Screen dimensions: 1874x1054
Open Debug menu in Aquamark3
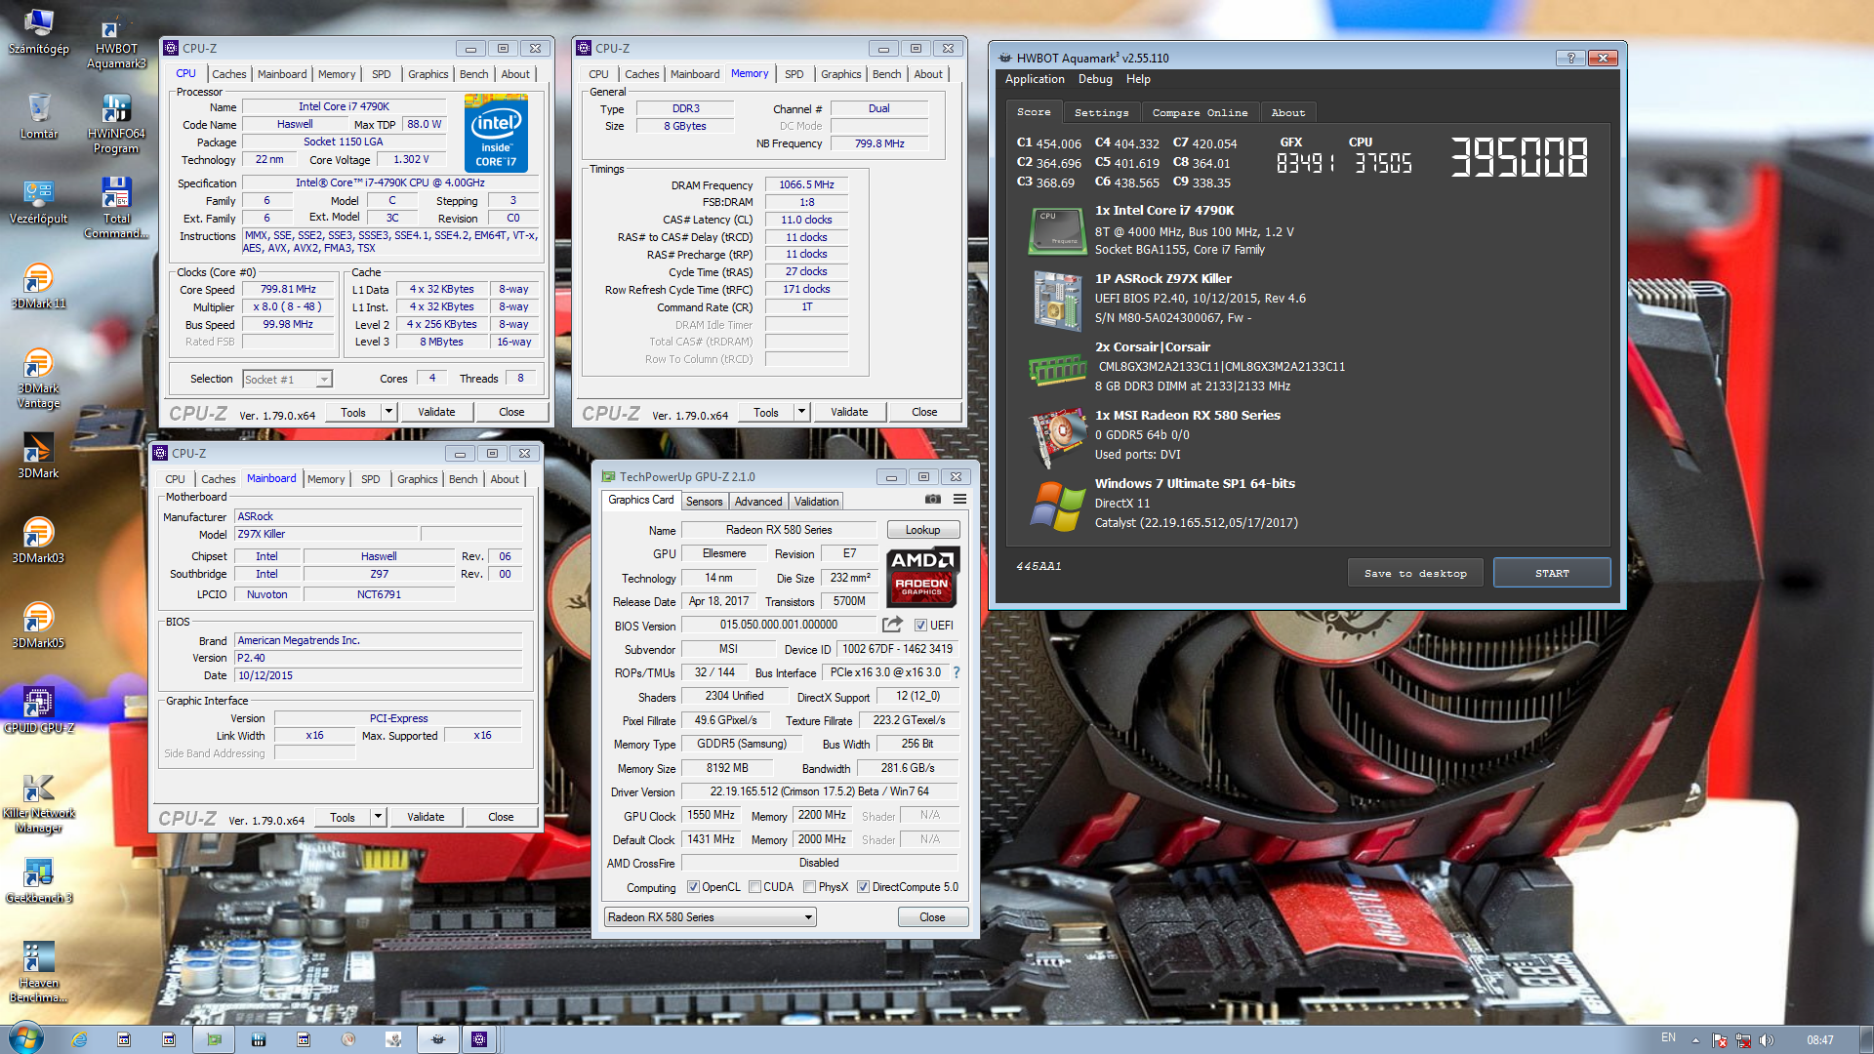(x=1095, y=79)
